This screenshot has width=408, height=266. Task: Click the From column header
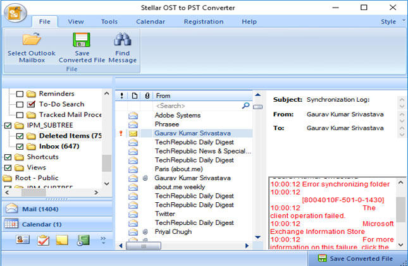pos(202,95)
